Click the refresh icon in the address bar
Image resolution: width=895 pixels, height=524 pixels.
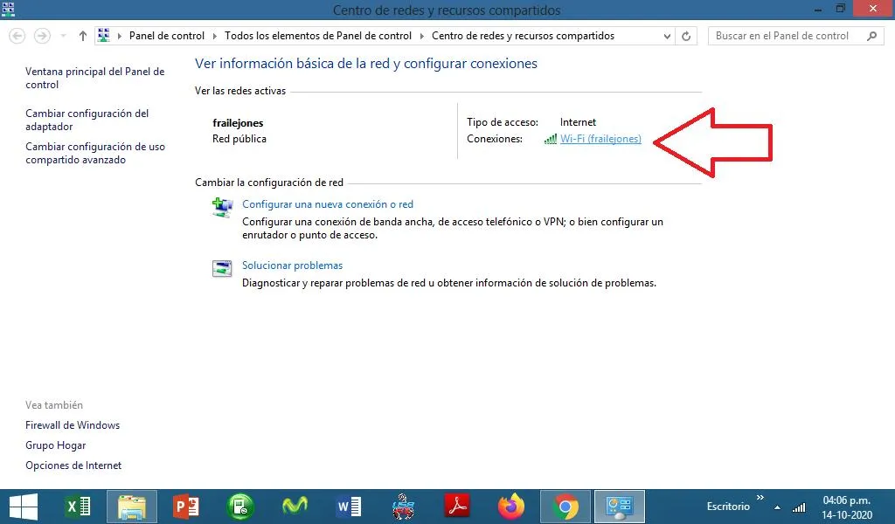tap(684, 36)
